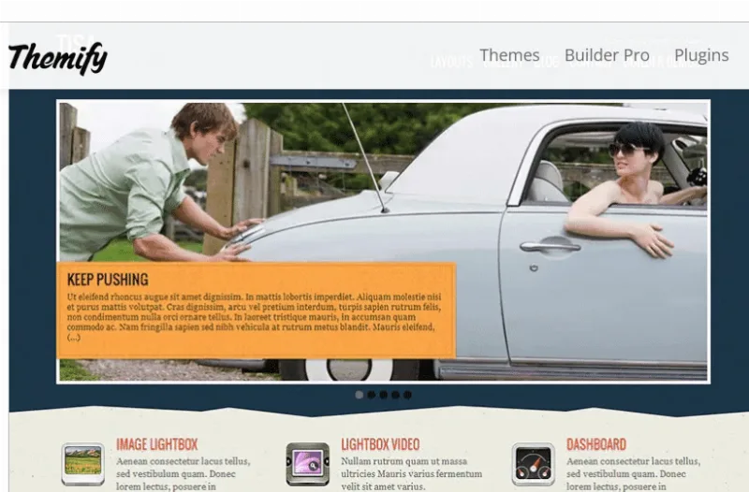
Task: Click the car slide photo
Action: tap(383, 241)
